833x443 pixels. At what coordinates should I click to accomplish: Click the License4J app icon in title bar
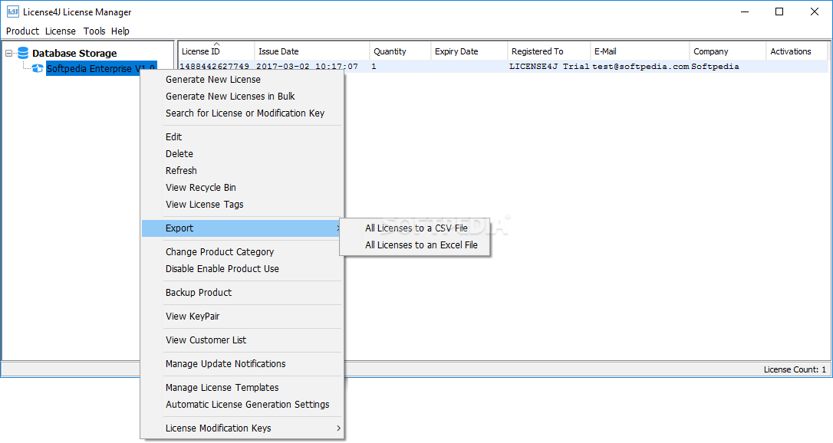(13, 11)
